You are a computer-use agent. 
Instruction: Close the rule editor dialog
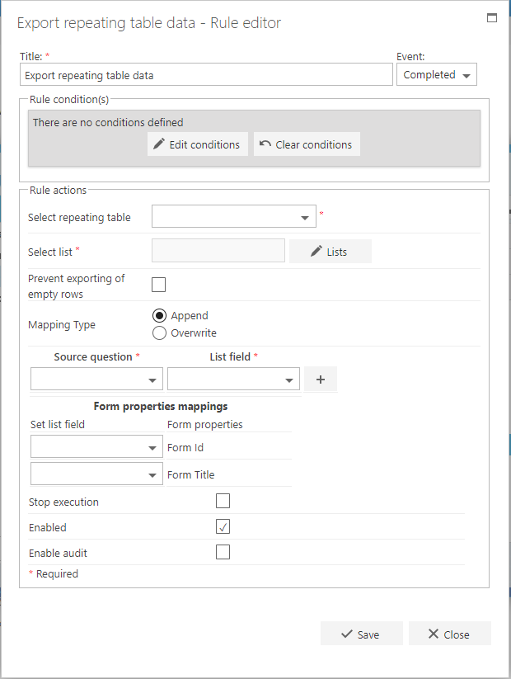449,634
